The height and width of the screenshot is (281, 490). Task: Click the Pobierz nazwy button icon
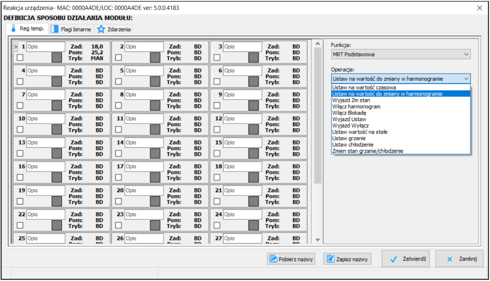click(x=273, y=259)
